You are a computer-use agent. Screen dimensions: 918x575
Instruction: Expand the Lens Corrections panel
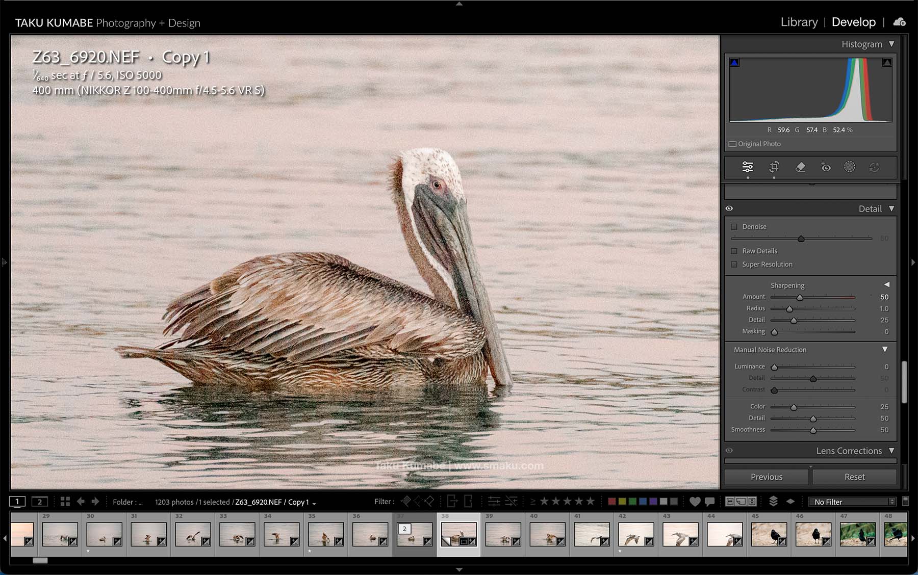(891, 451)
